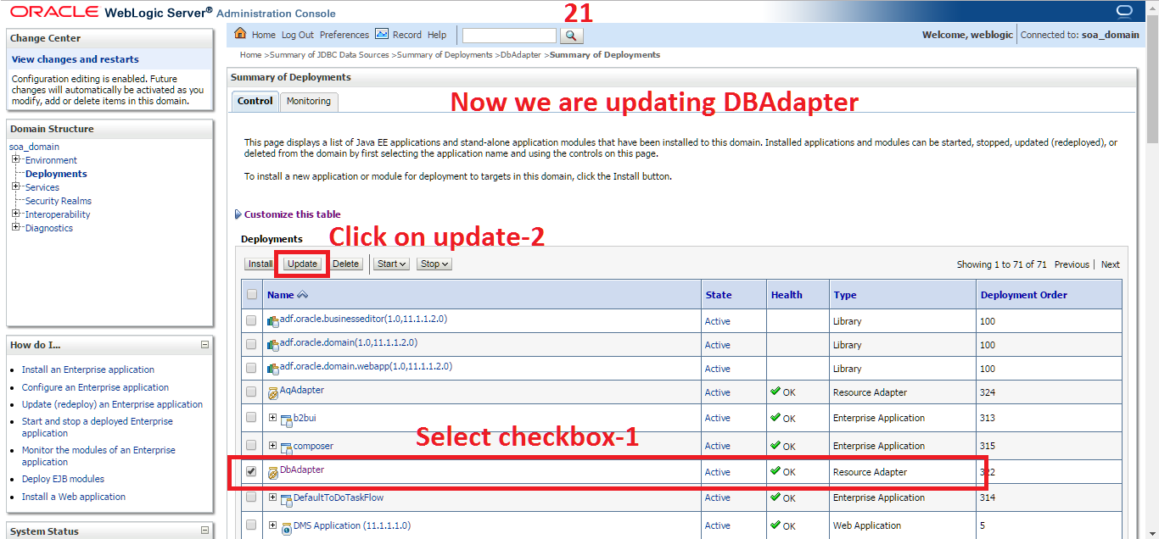Screen dimensions: 1159x539
Task: Expand the Diagnostics tree node
Action: [16, 227]
